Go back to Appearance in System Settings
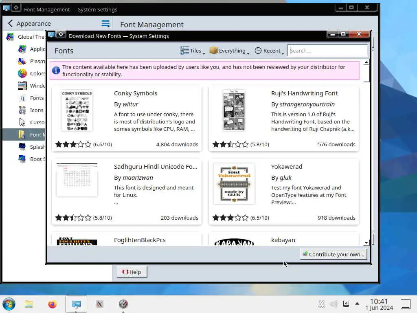Viewport: 417px width, 313px height. [29, 23]
